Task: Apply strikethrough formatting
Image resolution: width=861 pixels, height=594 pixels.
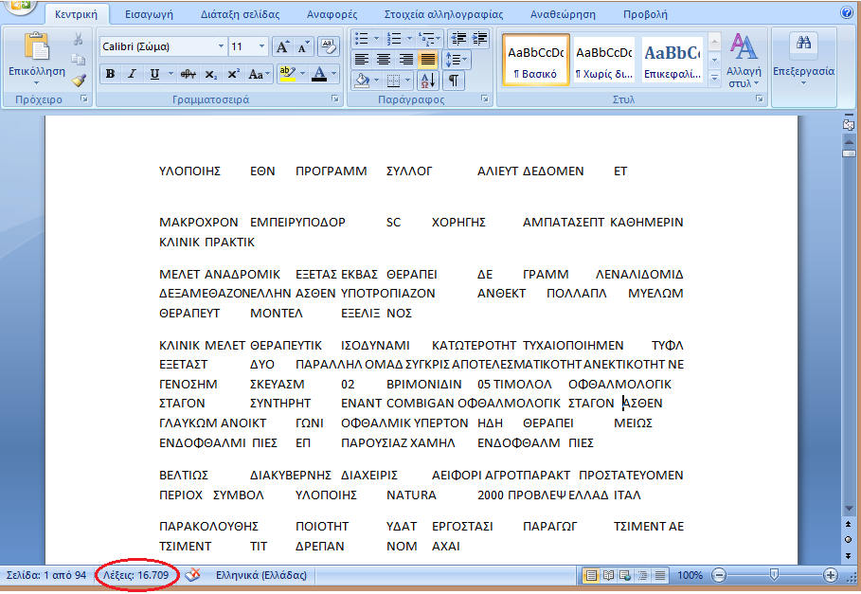Action: pyautogui.click(x=188, y=74)
